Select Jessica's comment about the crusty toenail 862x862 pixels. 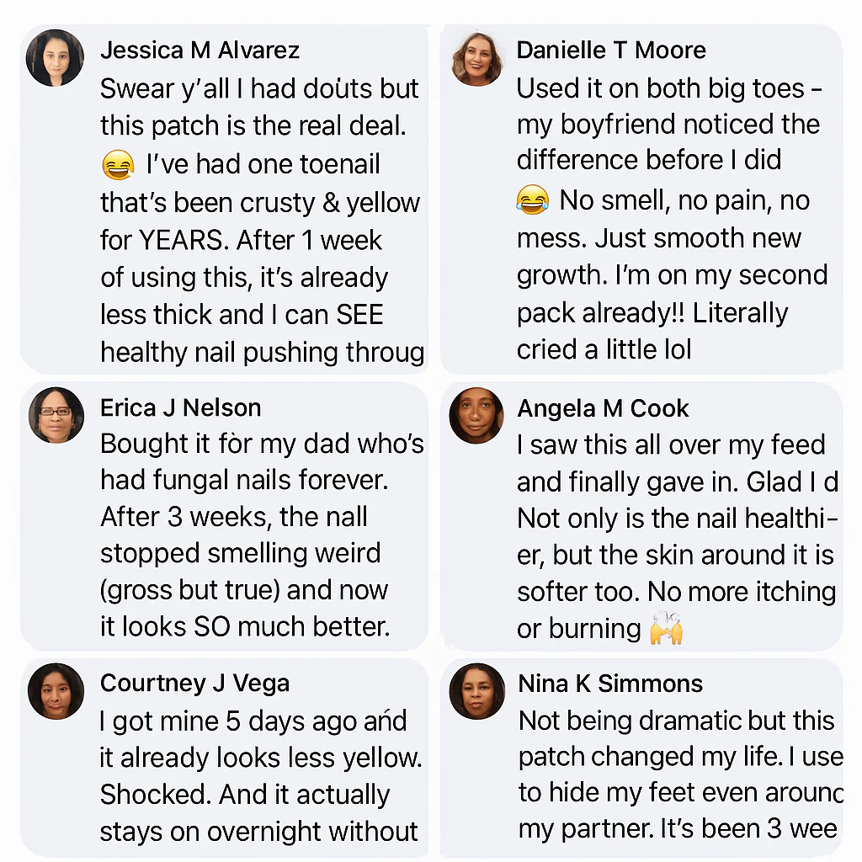(261, 221)
